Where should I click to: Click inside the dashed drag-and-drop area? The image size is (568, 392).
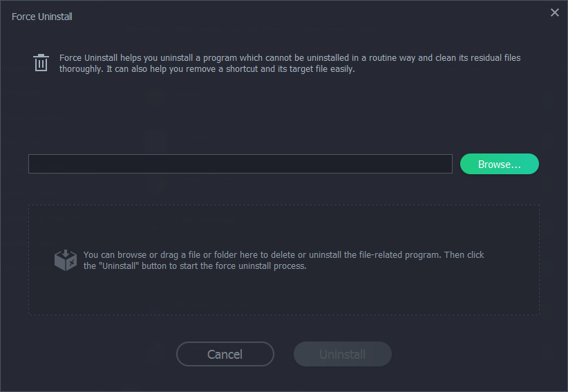(283, 294)
